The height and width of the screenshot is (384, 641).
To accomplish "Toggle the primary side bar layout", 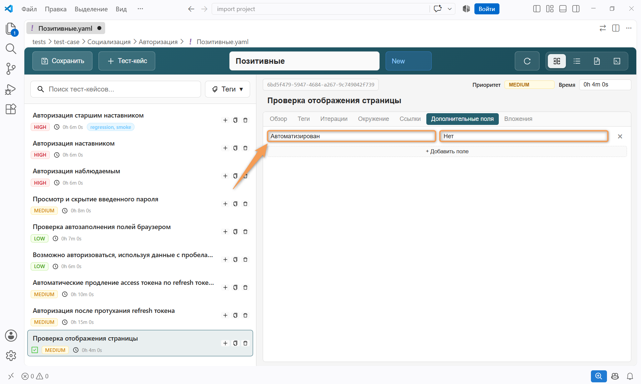I will coord(537,9).
